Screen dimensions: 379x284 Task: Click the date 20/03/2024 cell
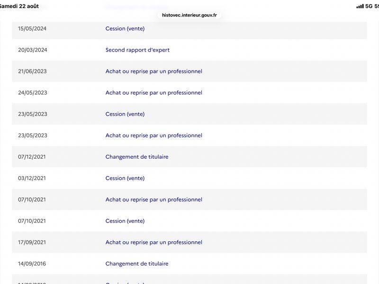[x=33, y=50]
